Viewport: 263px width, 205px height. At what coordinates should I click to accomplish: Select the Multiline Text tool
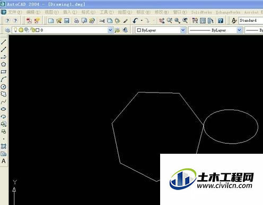4,161
